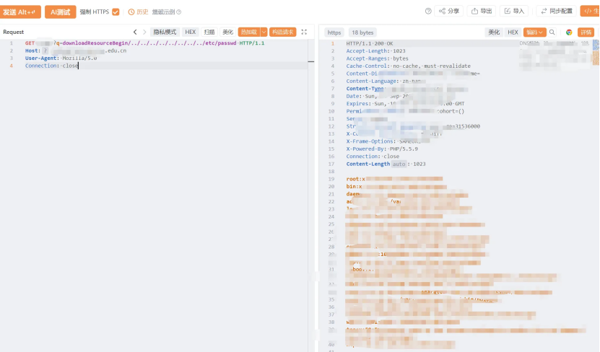Open response in Chrome browser icon
Image resolution: width=600 pixels, height=352 pixels.
click(x=569, y=32)
